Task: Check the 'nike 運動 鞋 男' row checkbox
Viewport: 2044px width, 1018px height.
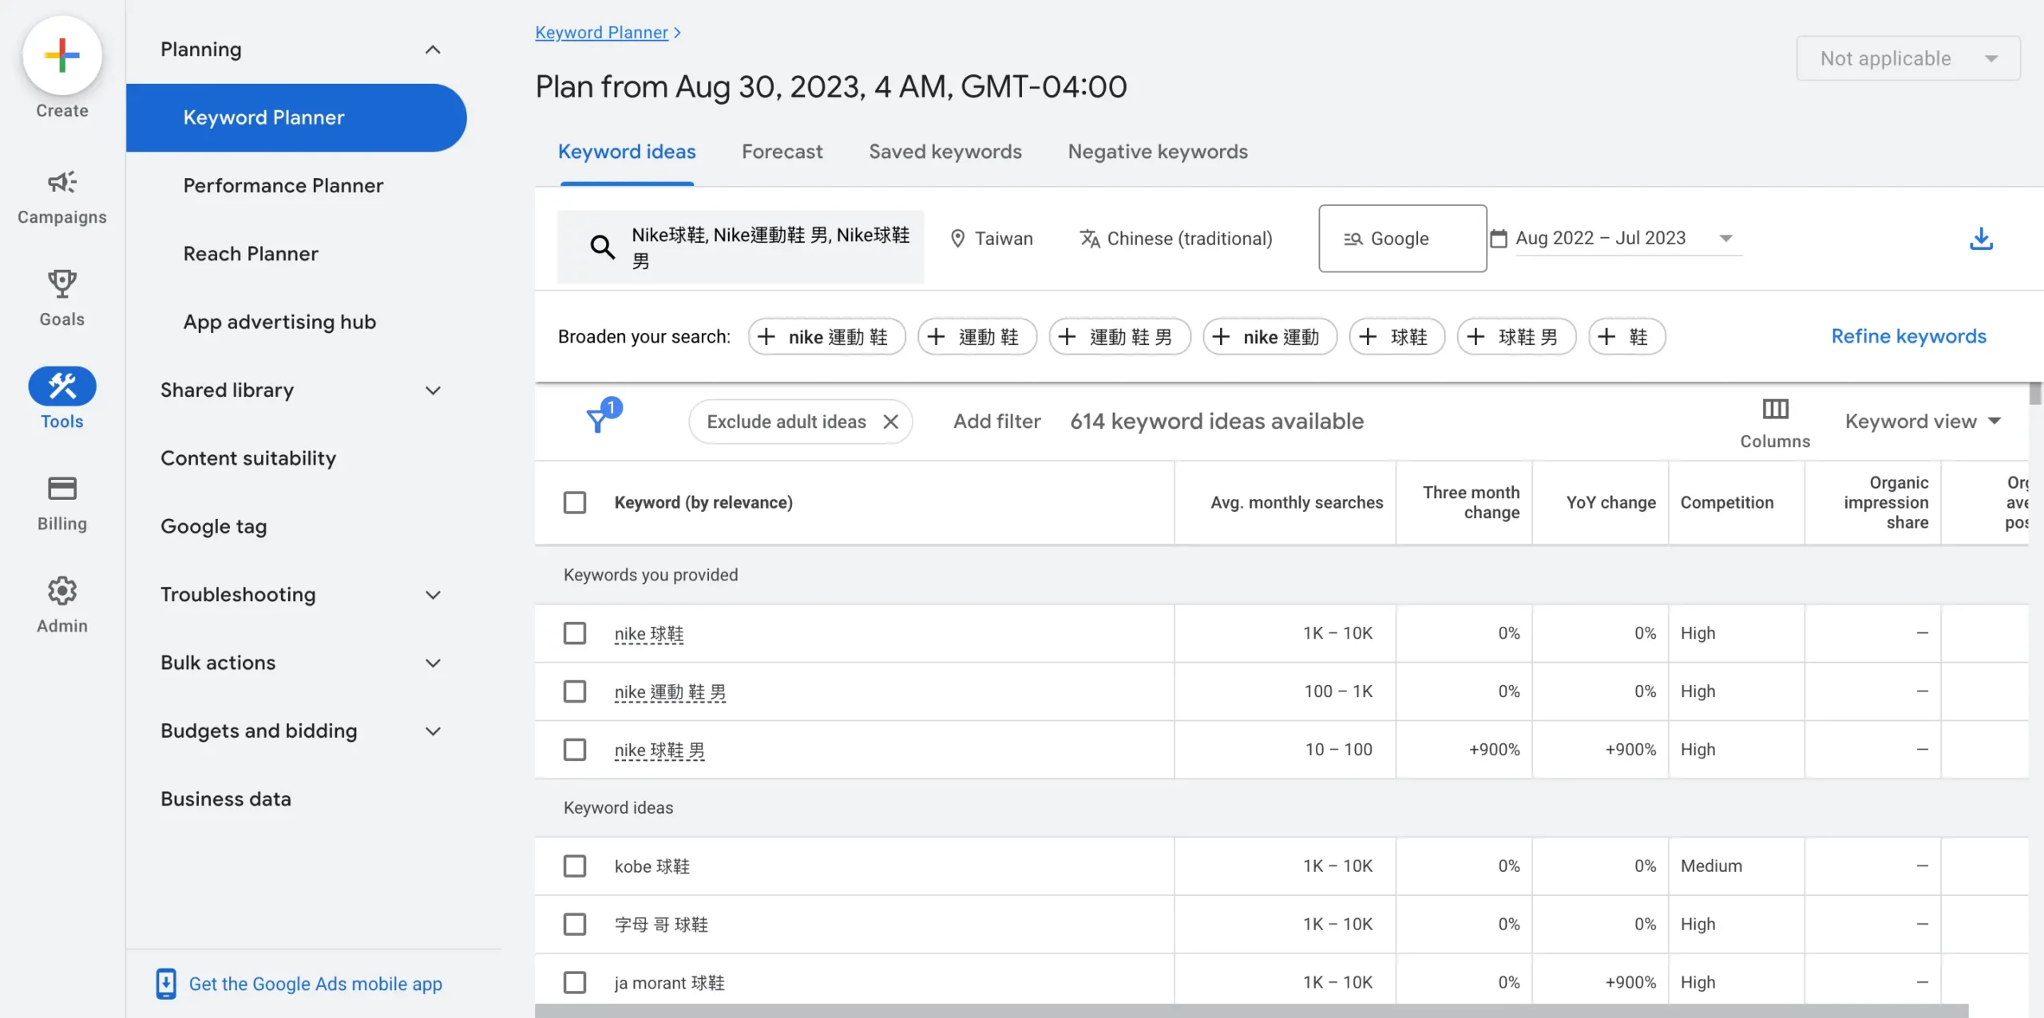Action: coord(575,691)
